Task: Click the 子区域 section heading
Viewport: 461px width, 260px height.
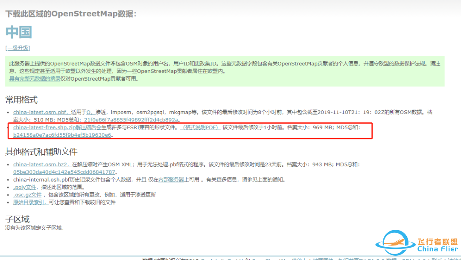Action: 18,219
